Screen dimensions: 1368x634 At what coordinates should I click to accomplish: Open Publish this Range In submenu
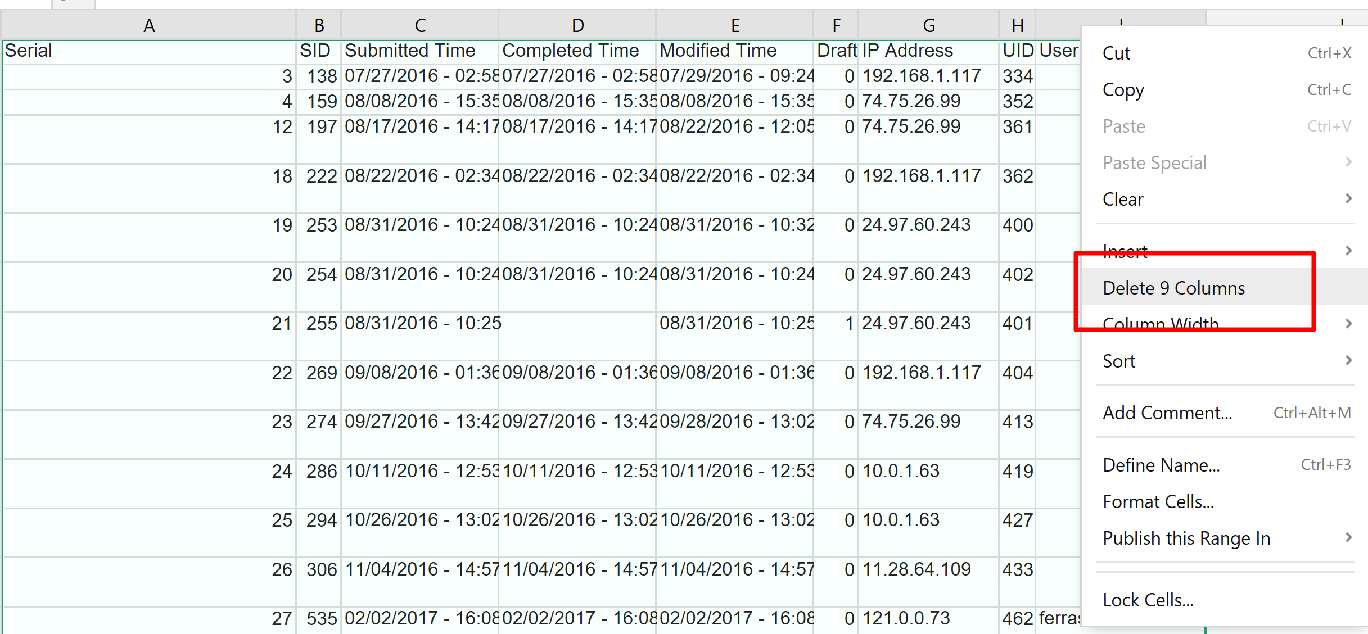[1186, 538]
